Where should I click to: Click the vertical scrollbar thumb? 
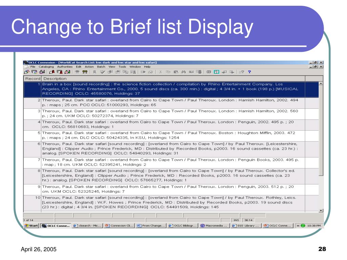click(x=321, y=131)
